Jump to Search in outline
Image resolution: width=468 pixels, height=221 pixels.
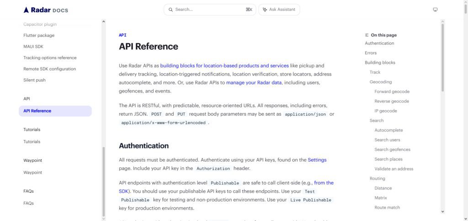coord(377,121)
